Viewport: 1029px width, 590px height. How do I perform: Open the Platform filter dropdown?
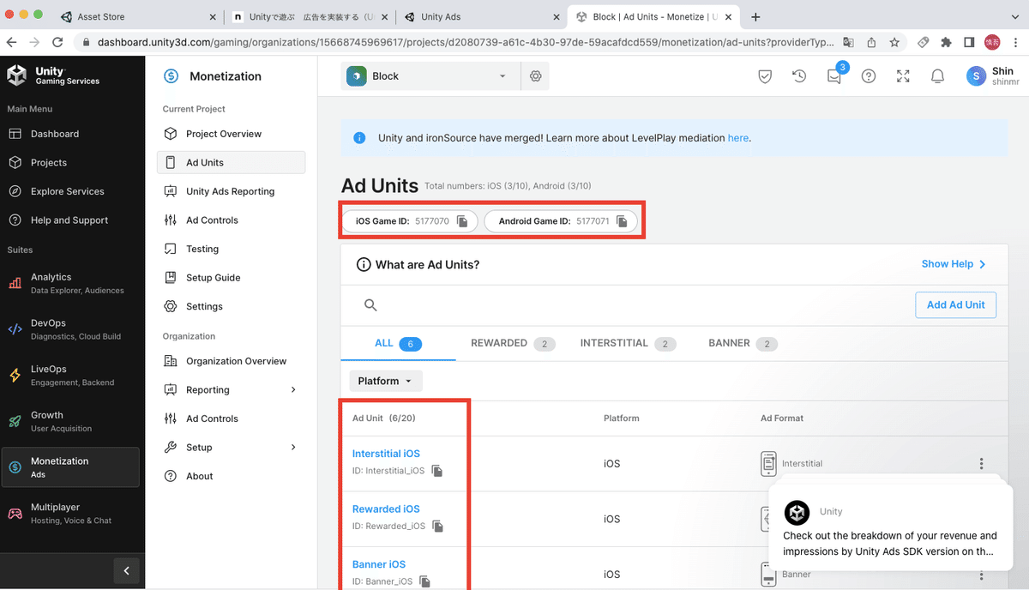[385, 381]
